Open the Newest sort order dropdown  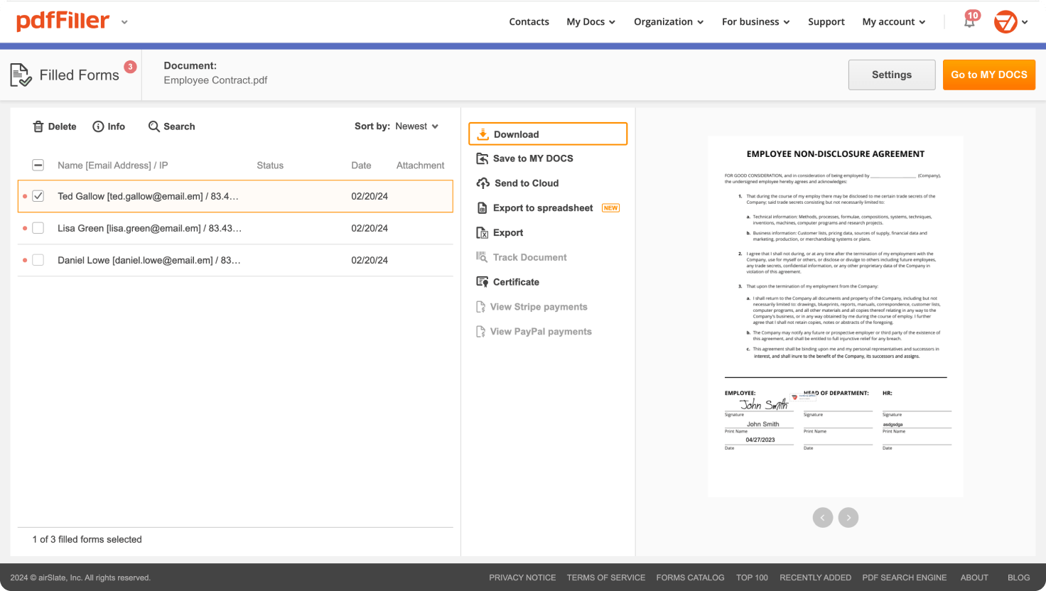pos(416,126)
